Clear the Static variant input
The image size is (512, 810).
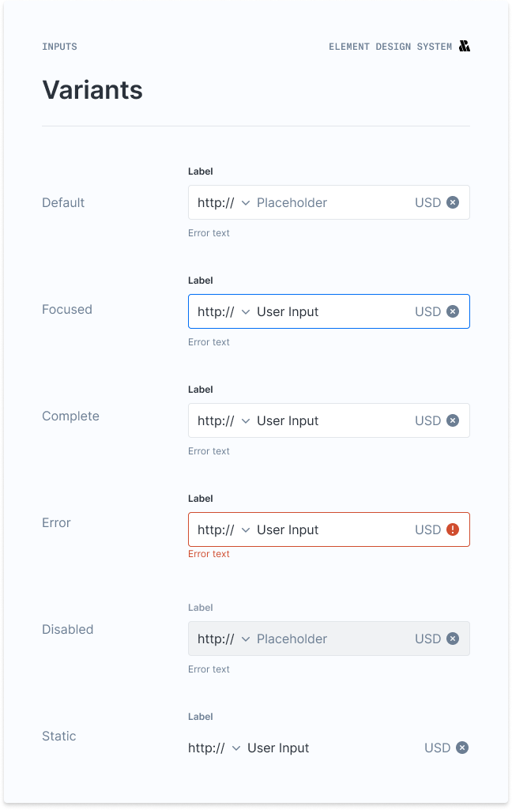(462, 748)
